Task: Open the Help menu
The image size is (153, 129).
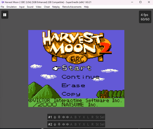Action: (86, 7)
